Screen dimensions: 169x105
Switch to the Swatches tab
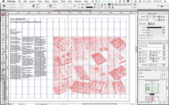tap(148, 70)
